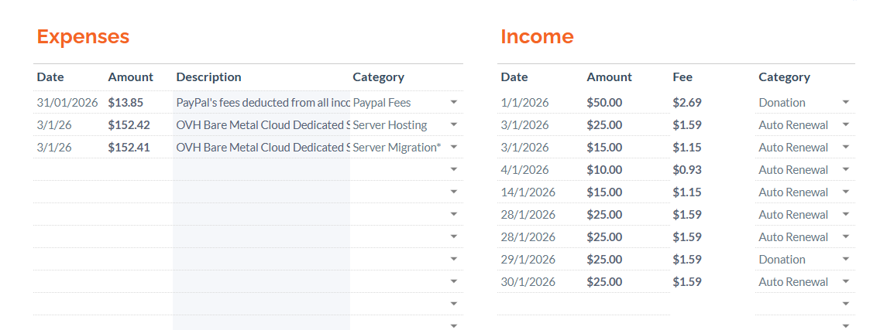Click the $0.93 fee cell
The height and width of the screenshot is (330, 887).
coord(687,169)
